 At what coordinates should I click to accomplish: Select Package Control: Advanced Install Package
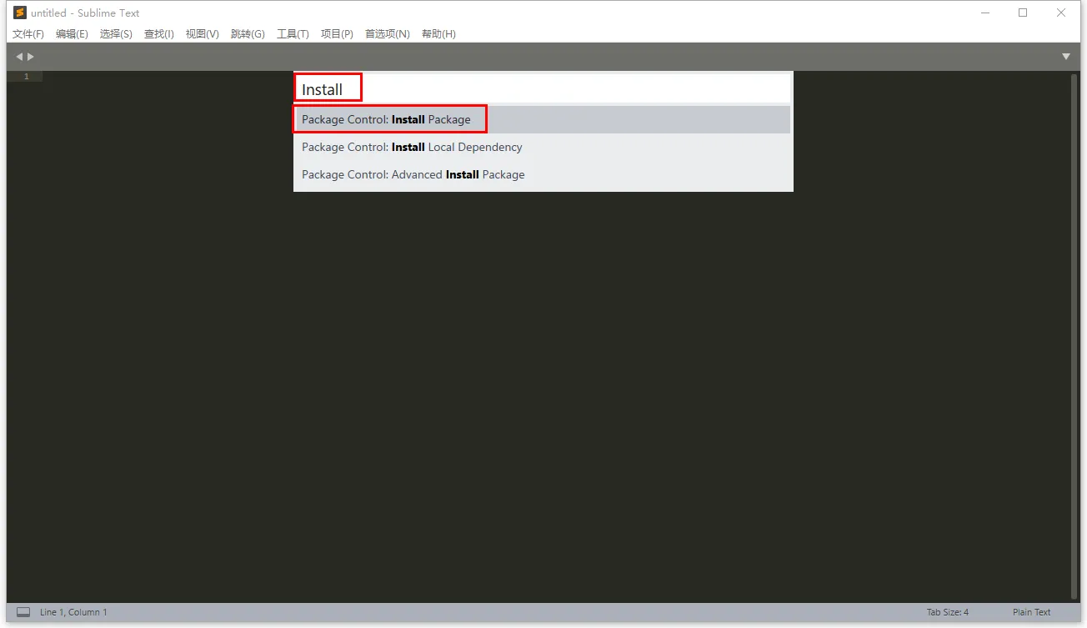(543, 174)
